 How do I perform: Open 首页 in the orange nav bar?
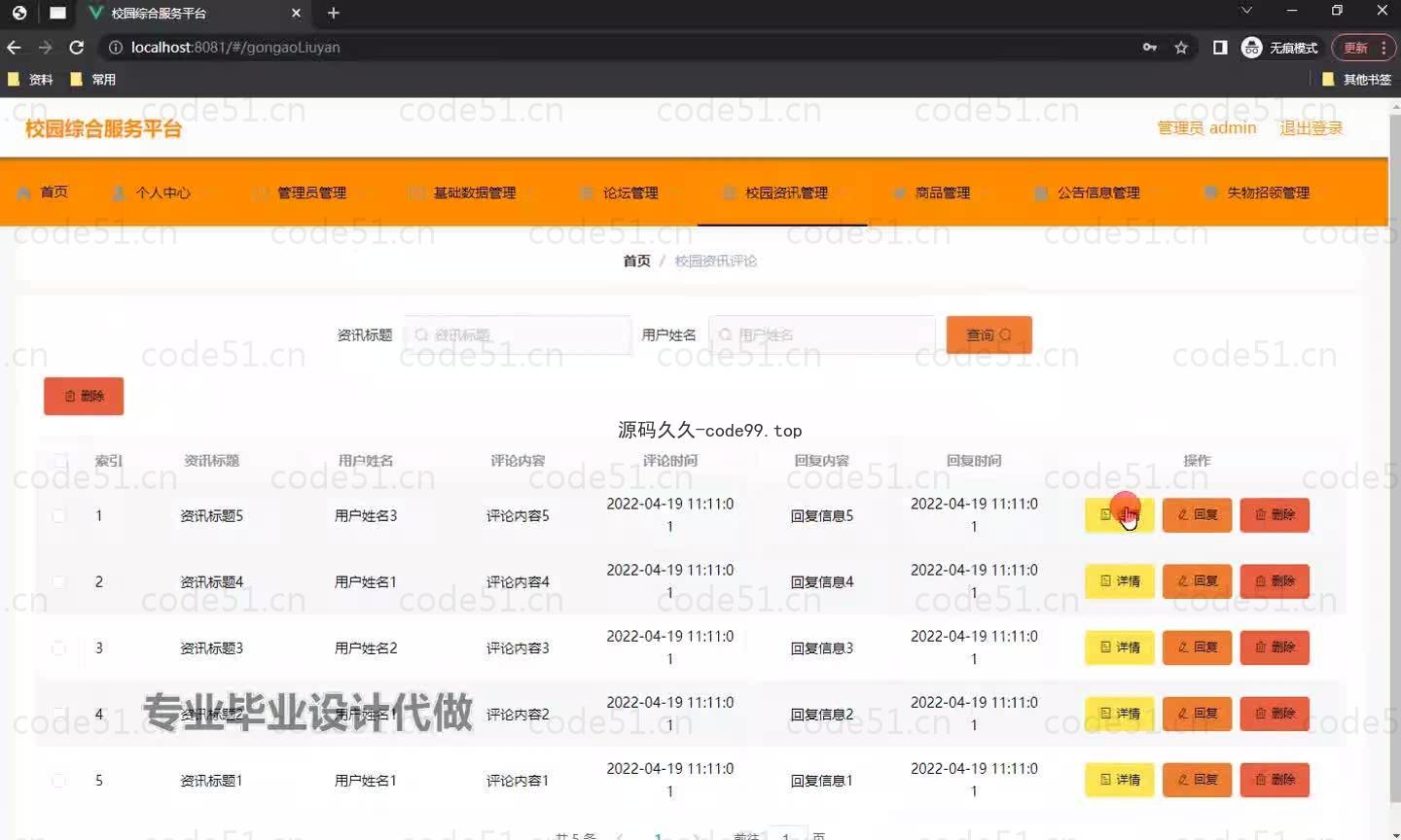[43, 192]
